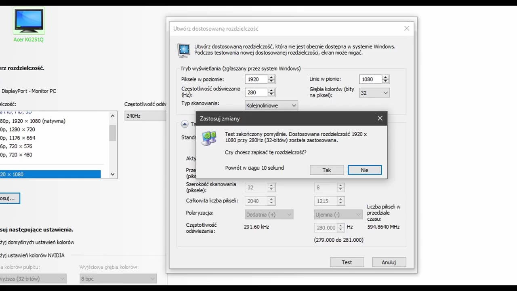The height and width of the screenshot is (291, 517).
Task: Increase refresh rate 280 with up arrow
Action: (x=271, y=90)
